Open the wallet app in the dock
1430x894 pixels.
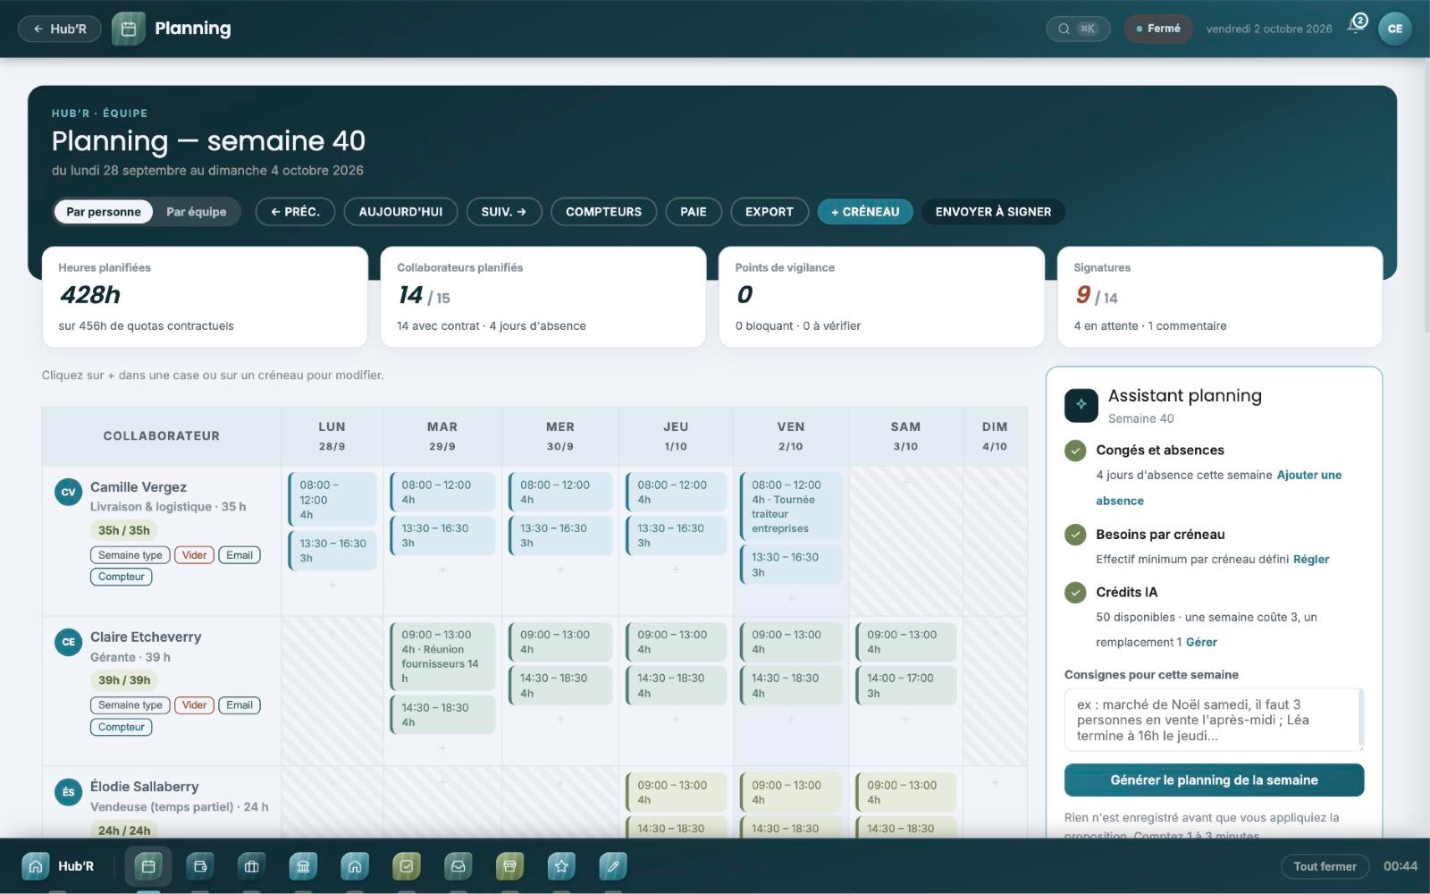tap(200, 865)
